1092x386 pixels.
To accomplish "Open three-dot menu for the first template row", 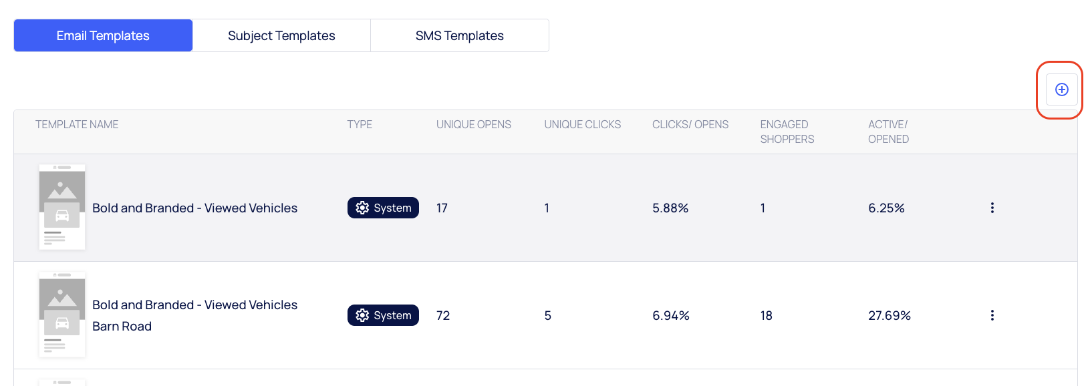I will click(992, 208).
